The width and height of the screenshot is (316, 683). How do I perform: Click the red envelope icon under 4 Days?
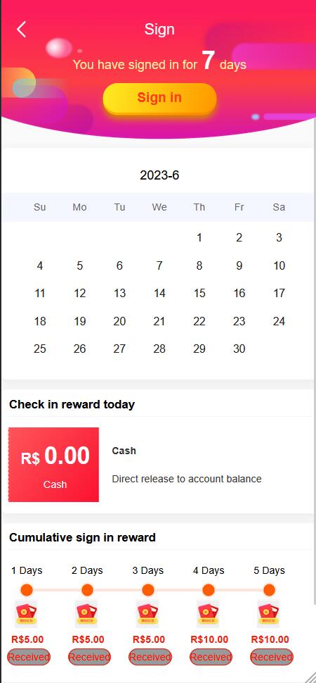(208, 614)
